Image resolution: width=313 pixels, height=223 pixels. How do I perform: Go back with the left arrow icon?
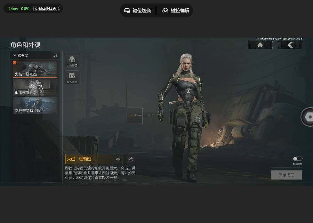click(290, 45)
